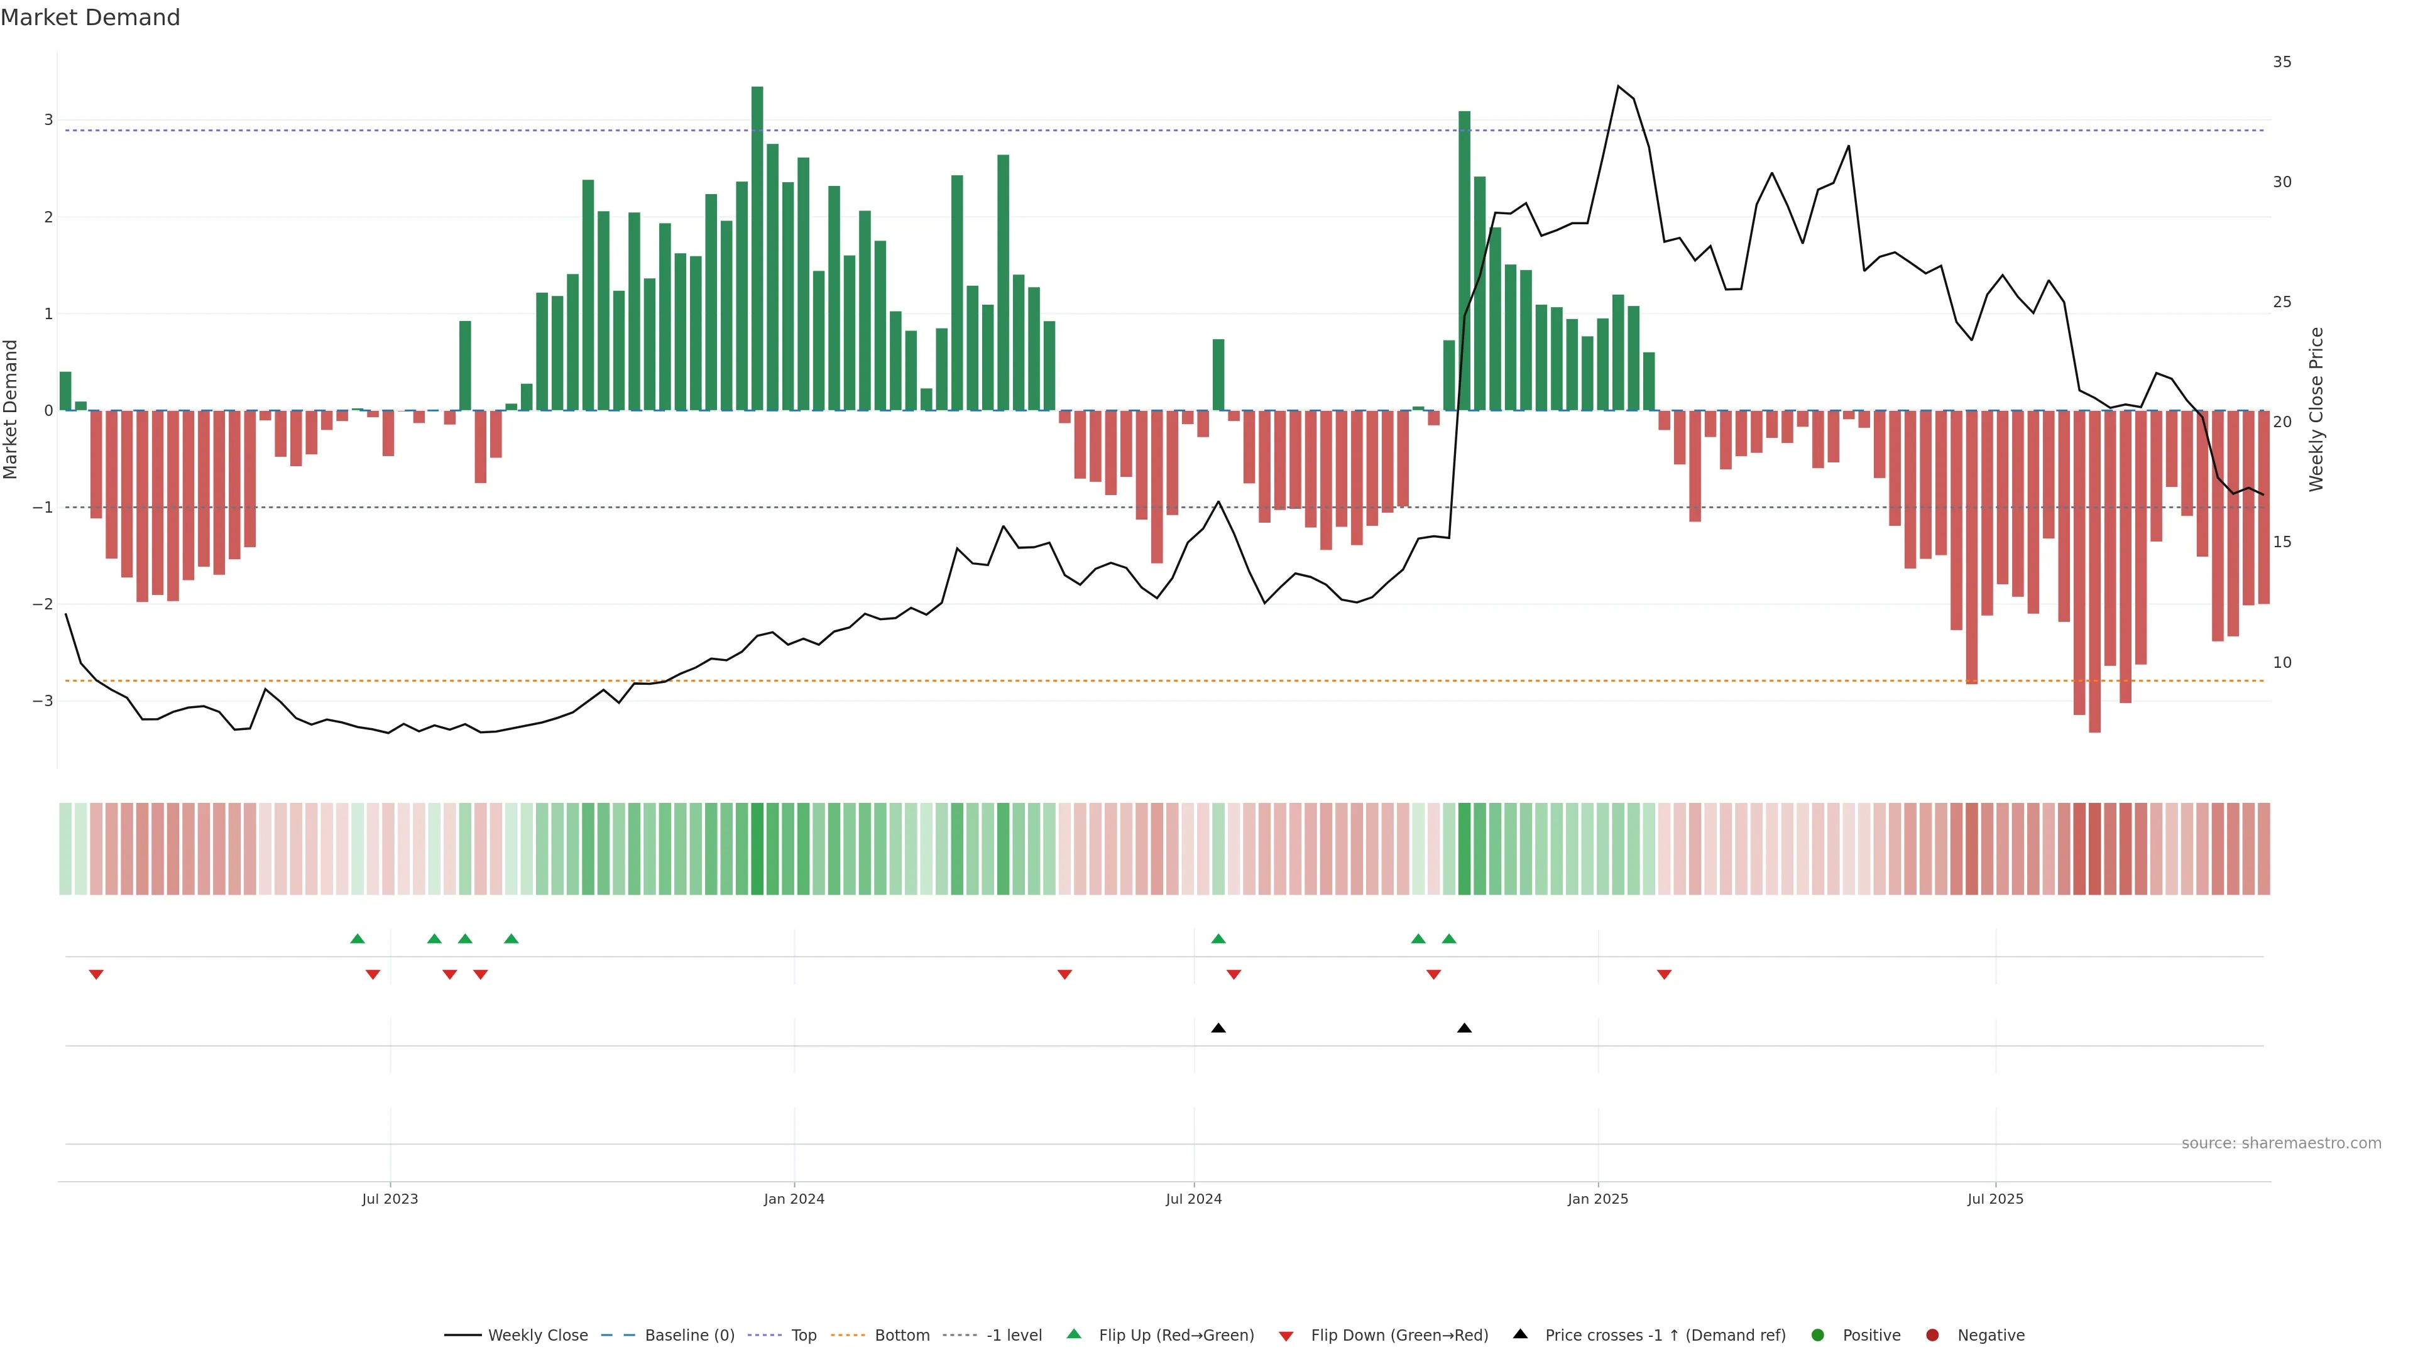Click the darkest green heatmap cell before Jan 2024
The image size is (2413, 1357).
point(757,849)
